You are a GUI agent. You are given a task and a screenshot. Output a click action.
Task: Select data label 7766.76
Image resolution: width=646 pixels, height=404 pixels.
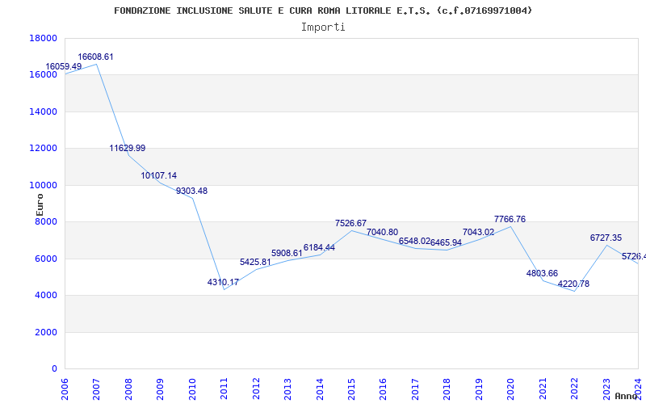coord(510,219)
